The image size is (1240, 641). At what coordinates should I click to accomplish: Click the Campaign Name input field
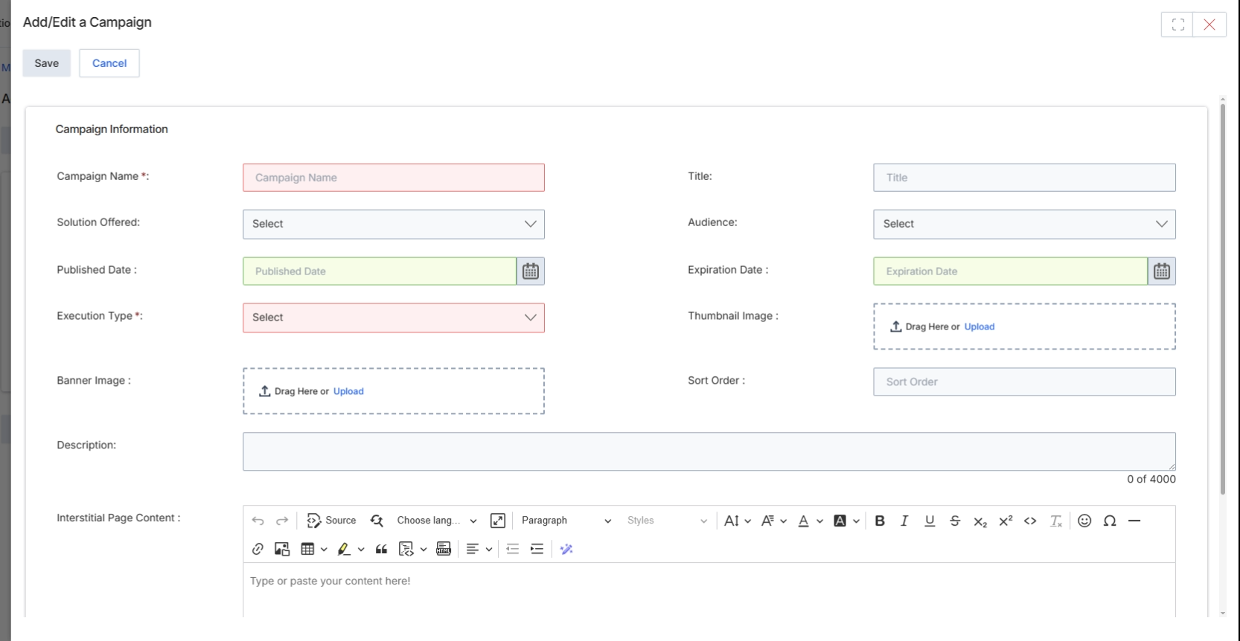394,178
